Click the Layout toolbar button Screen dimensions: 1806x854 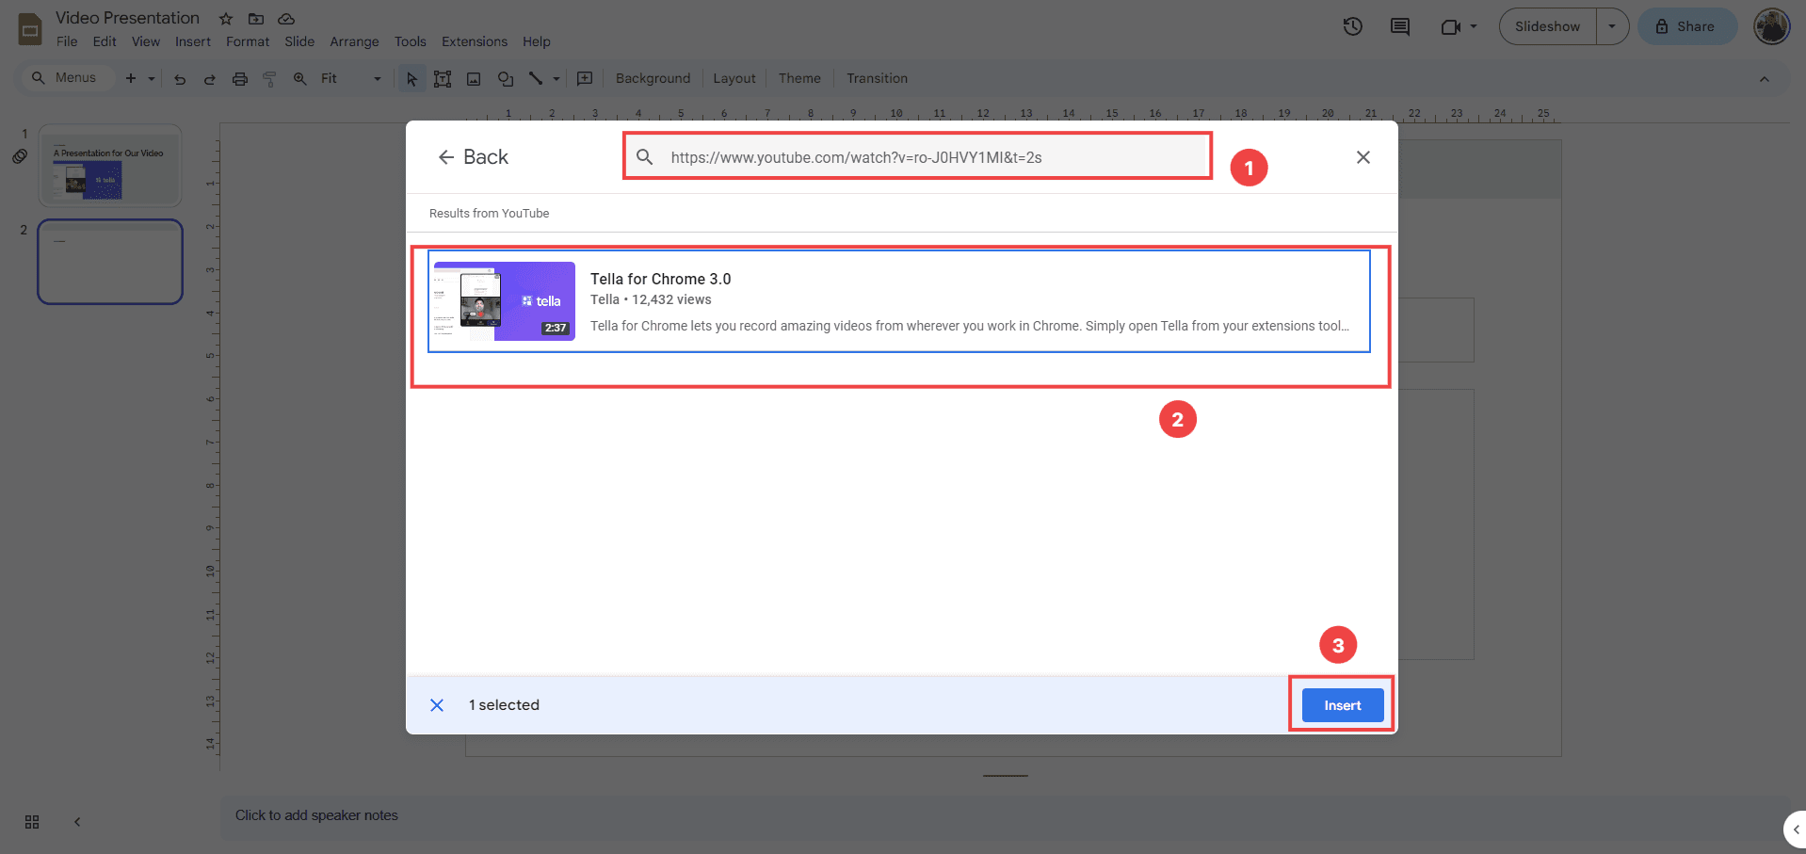(x=734, y=78)
